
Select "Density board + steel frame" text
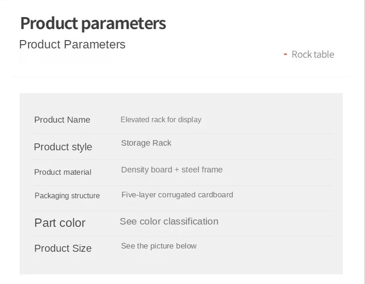coord(171,170)
